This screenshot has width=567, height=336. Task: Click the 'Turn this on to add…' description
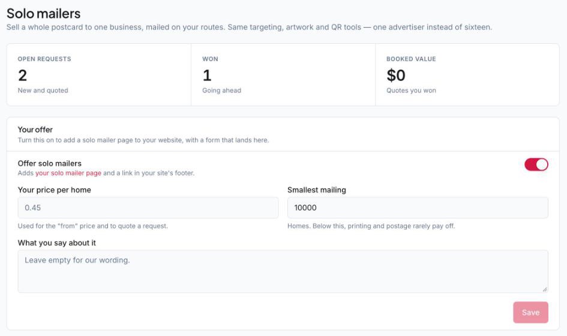tap(143, 140)
